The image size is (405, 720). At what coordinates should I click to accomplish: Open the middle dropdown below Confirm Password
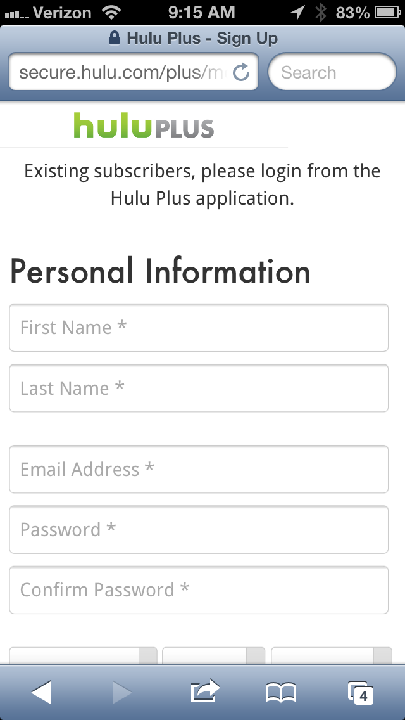214,655
